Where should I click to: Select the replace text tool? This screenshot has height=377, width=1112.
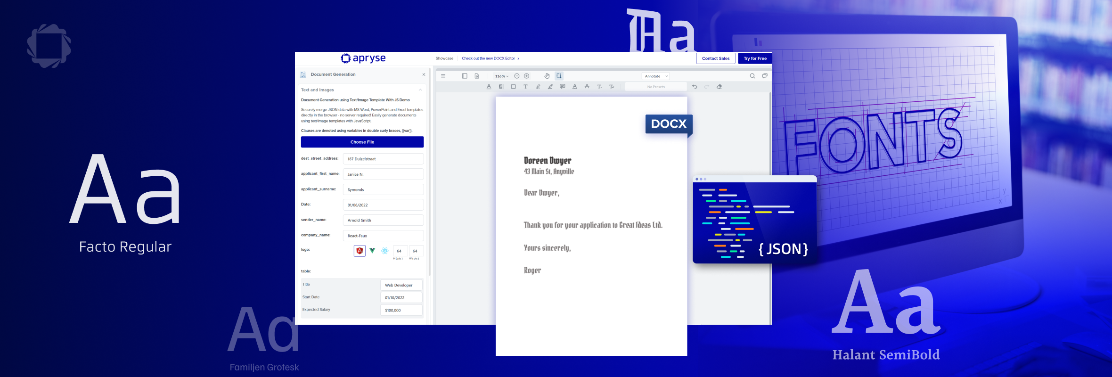click(612, 87)
